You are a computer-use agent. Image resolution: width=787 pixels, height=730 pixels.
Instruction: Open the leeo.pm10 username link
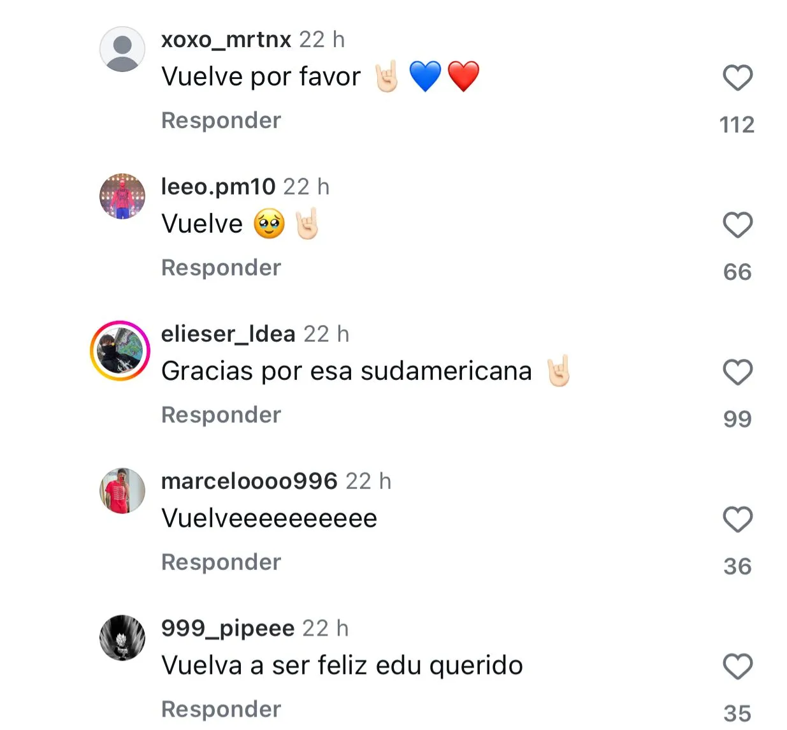[218, 187]
